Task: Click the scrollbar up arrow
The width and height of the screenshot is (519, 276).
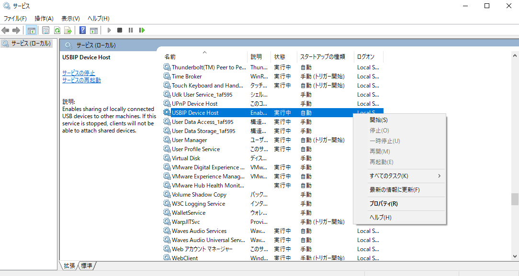Action: pos(515,55)
